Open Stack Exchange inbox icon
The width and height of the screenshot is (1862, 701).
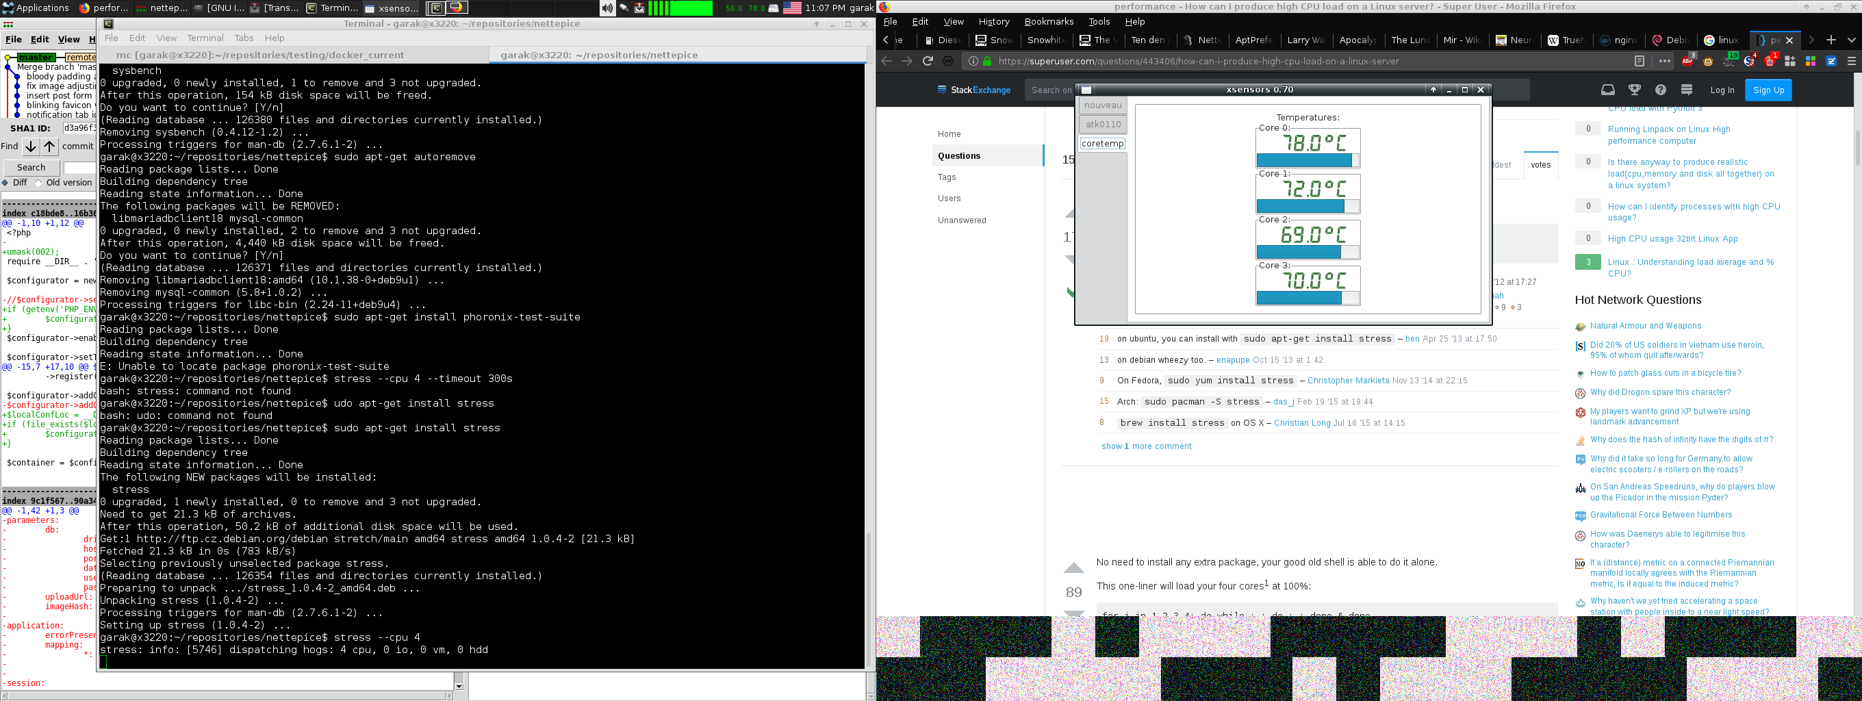point(1607,90)
